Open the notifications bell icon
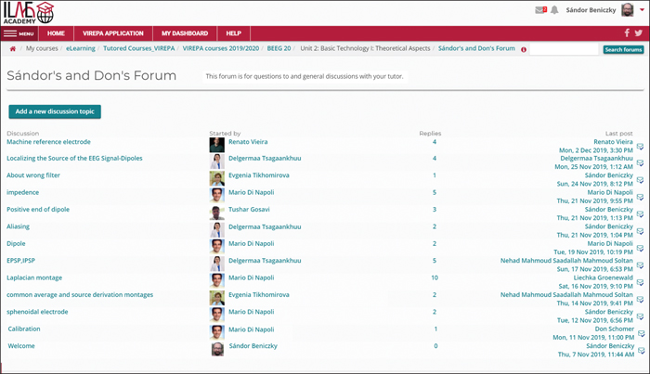The width and height of the screenshot is (650, 374). (x=554, y=10)
